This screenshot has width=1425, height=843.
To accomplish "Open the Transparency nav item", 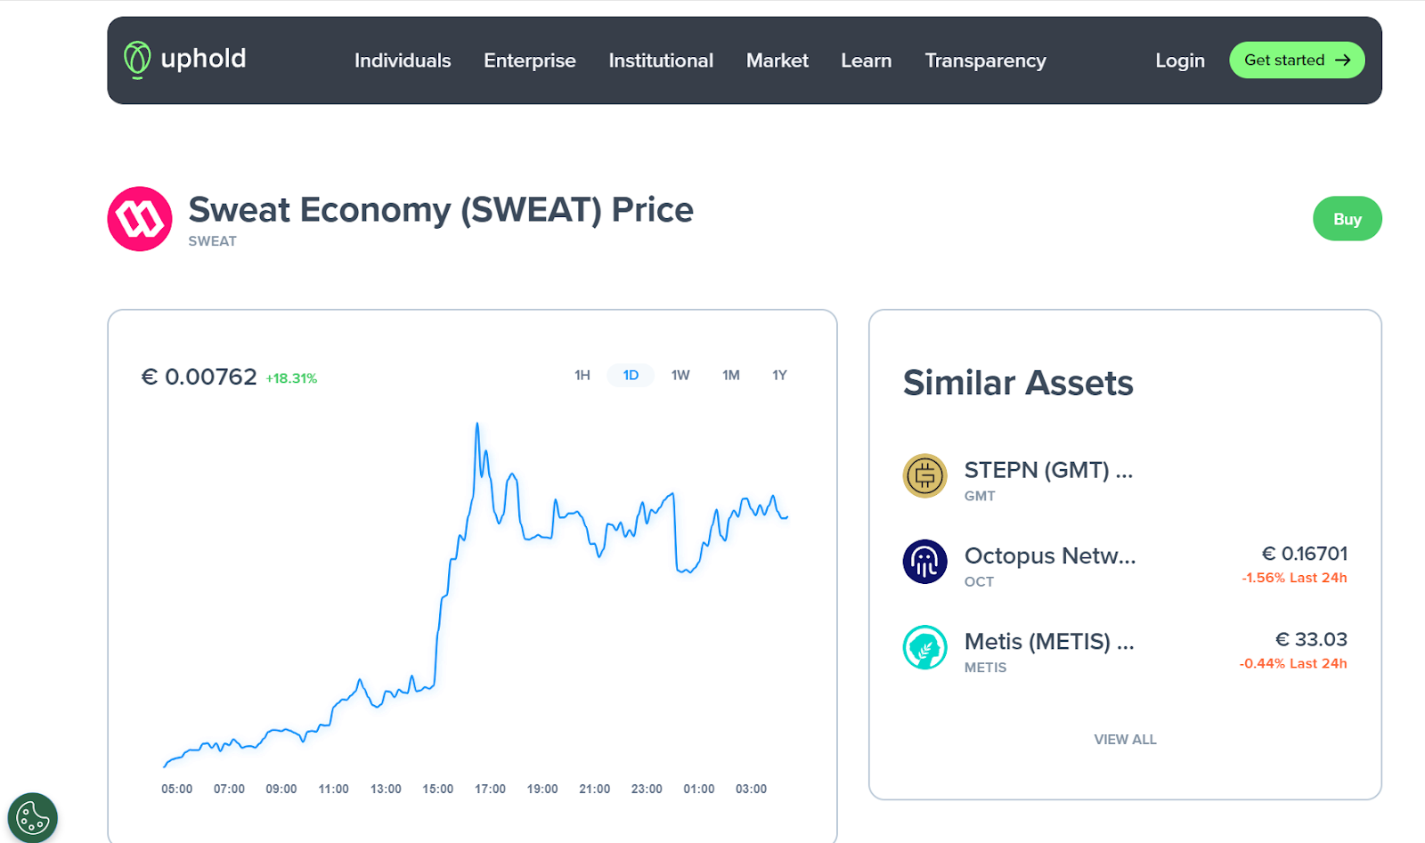I will (x=985, y=61).
